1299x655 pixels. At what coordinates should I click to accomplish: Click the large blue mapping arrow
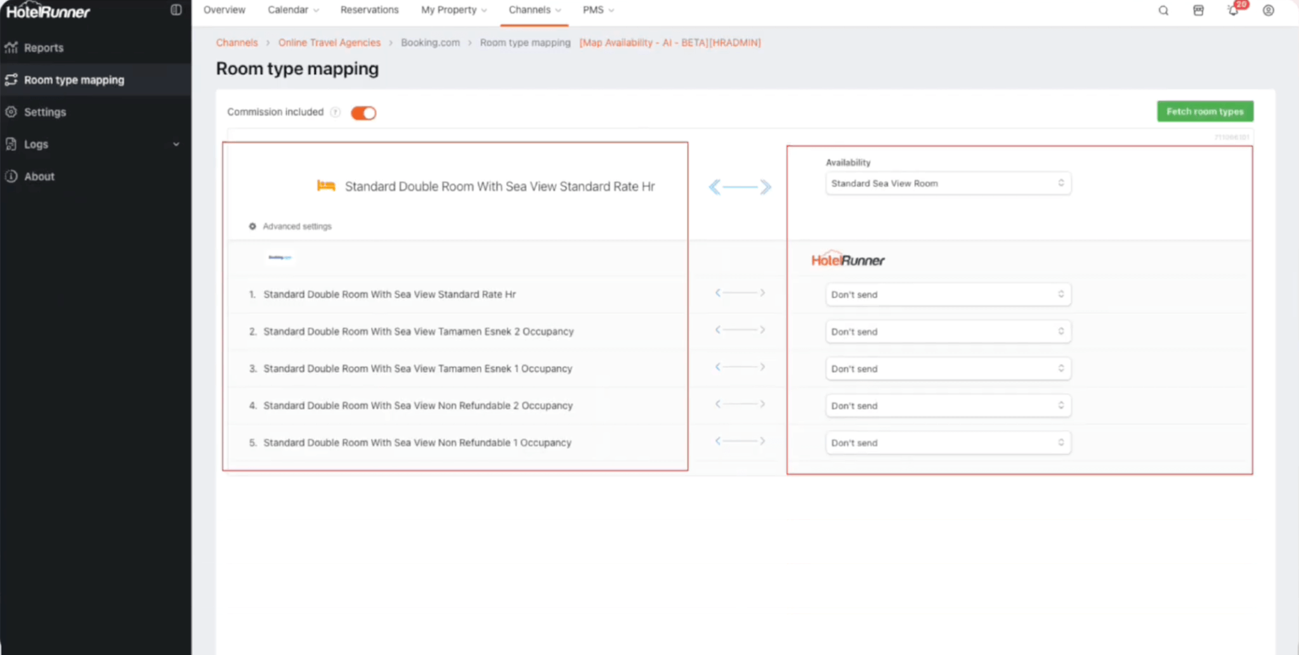[740, 187]
